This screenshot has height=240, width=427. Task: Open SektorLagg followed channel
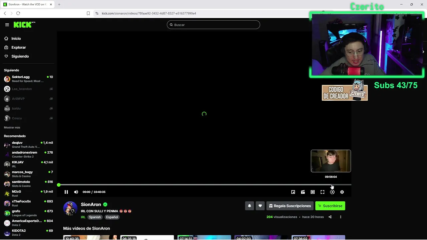tap(28, 79)
